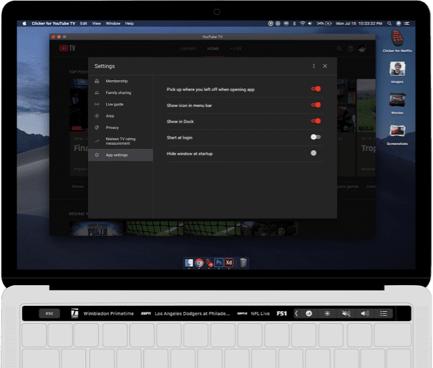
Task: Open Chrome in Dock
Action: click(199, 262)
